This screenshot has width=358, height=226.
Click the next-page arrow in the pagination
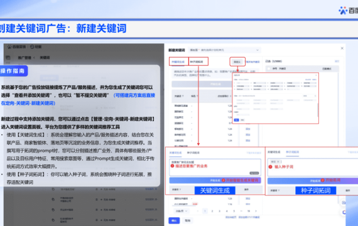pyautogui.click(x=256, y=211)
